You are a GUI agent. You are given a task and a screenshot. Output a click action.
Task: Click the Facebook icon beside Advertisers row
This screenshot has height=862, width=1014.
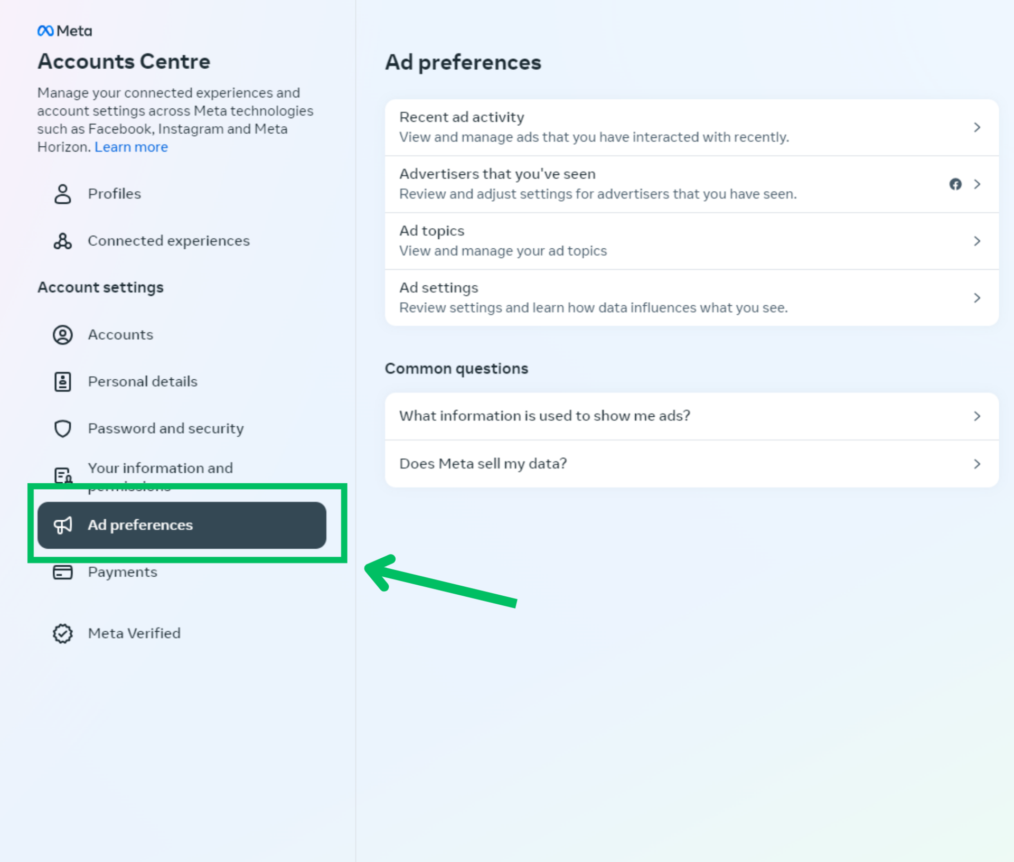955,184
